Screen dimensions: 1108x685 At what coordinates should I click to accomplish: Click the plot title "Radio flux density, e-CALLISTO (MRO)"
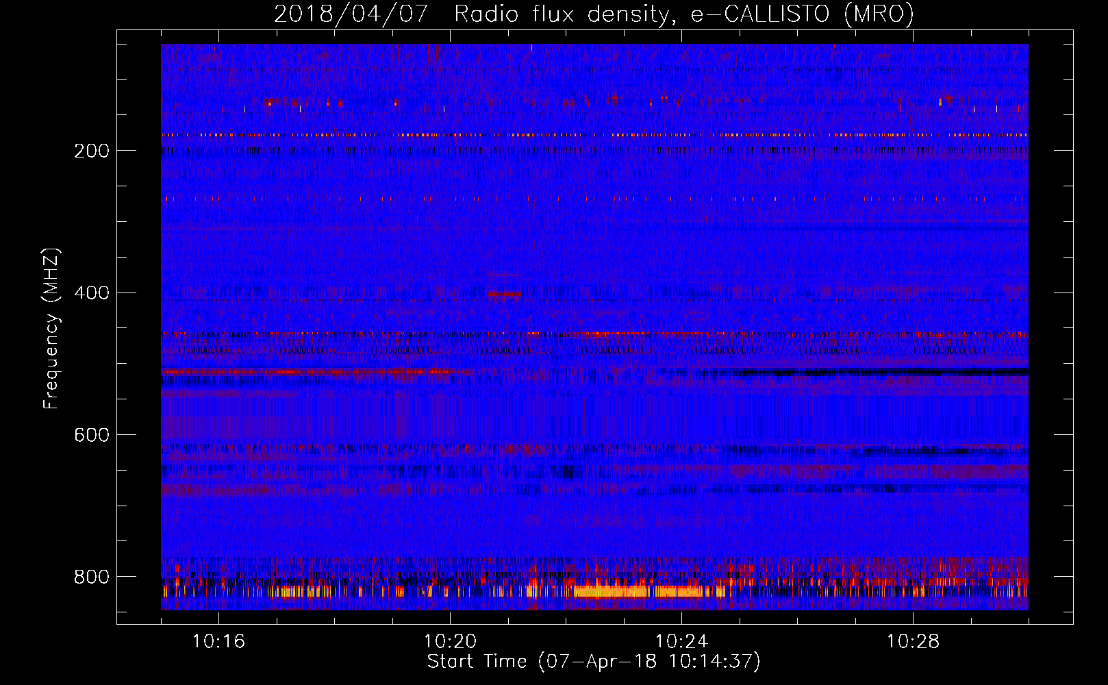click(x=684, y=14)
